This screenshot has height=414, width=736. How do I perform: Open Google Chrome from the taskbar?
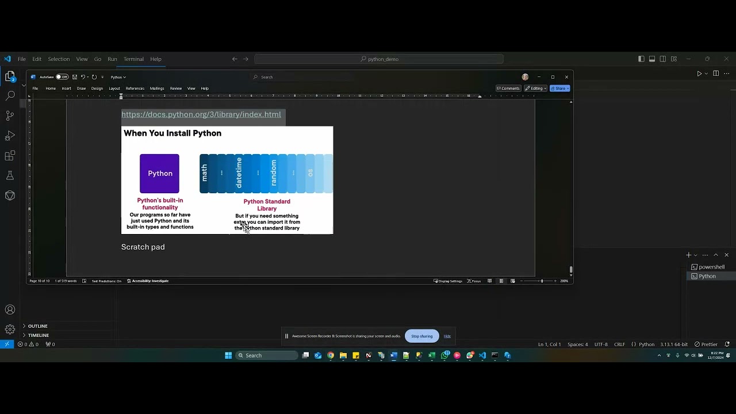click(x=331, y=355)
